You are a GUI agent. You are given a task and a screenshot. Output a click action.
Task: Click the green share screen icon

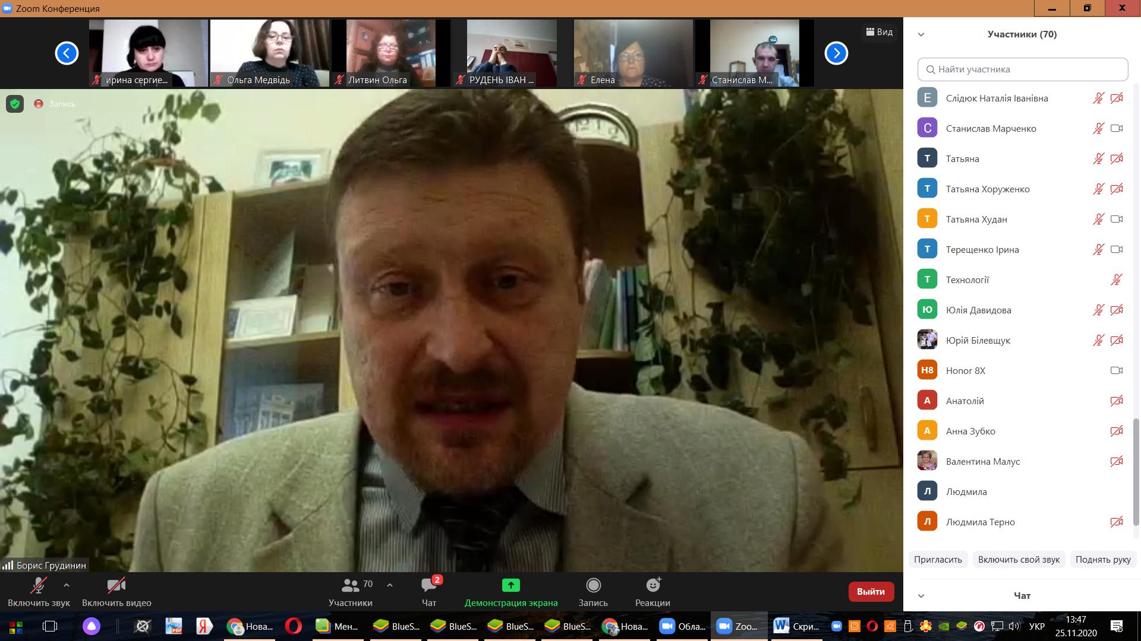point(510,586)
